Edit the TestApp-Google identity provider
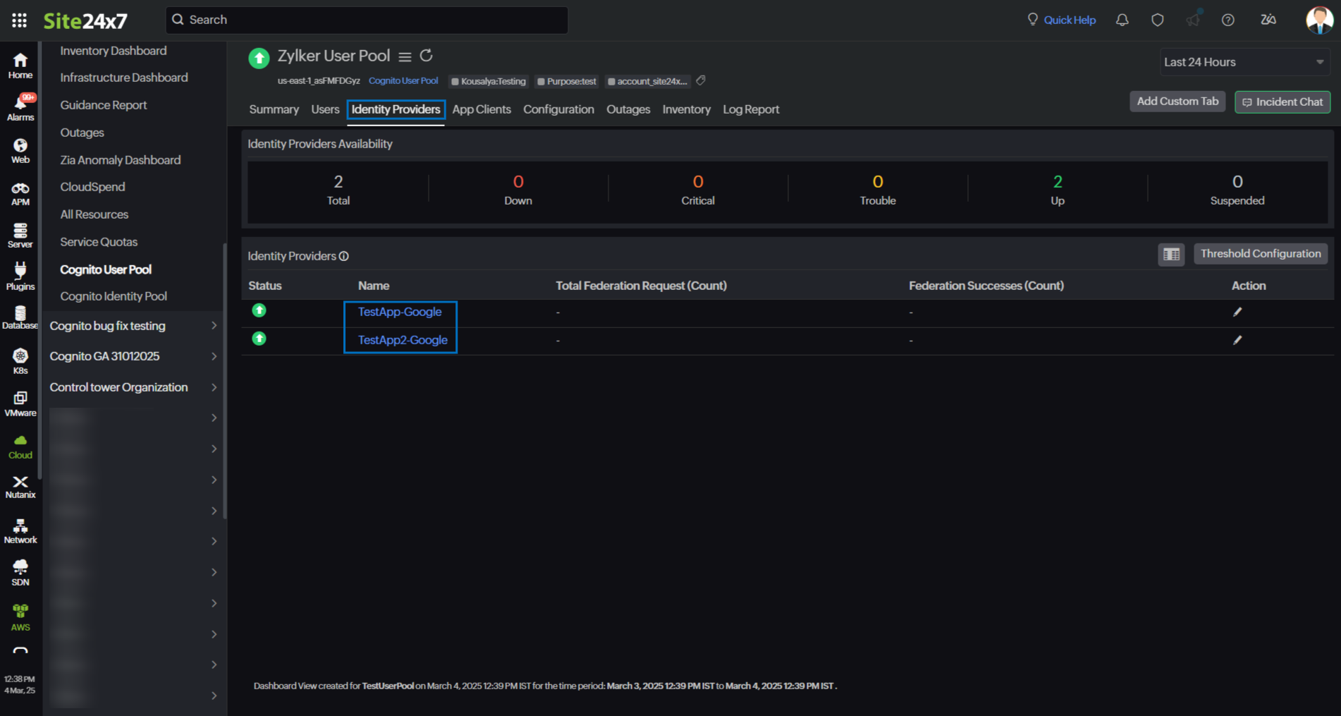 (1237, 312)
